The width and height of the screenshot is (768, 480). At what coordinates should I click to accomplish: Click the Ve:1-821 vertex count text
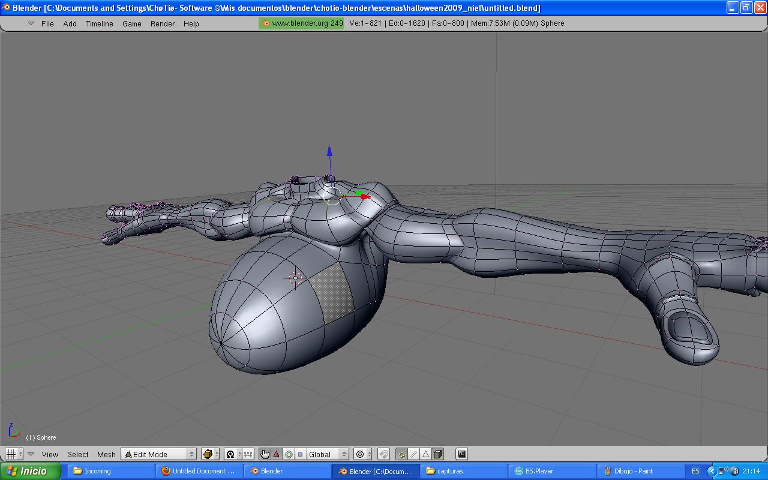pyautogui.click(x=365, y=23)
